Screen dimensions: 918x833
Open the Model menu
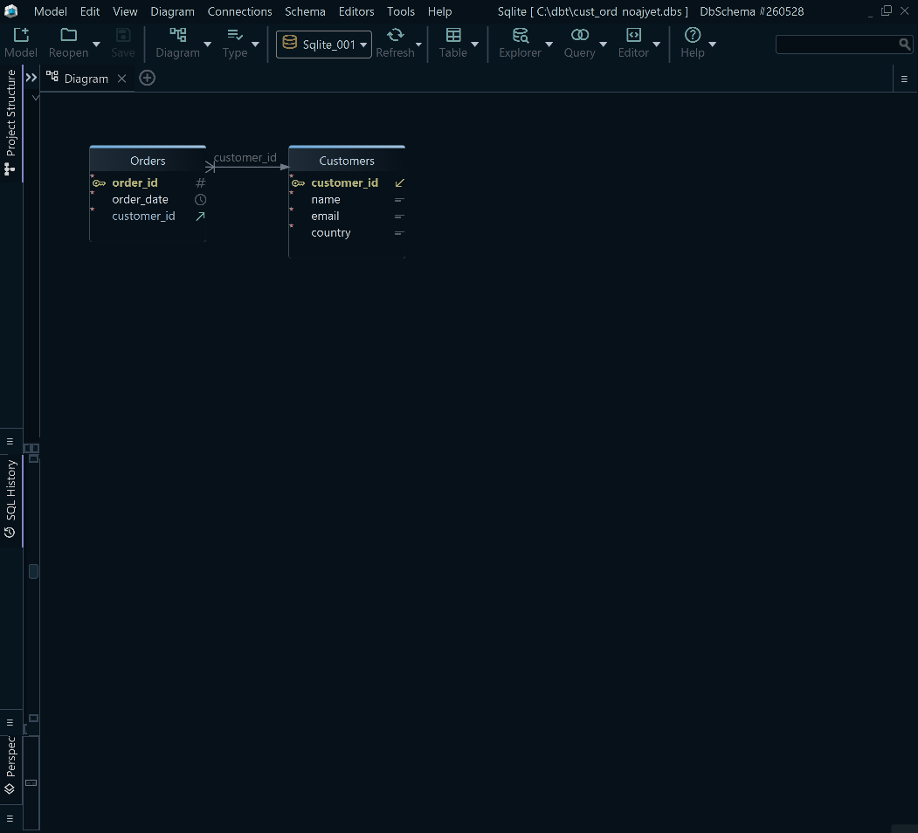[x=51, y=11]
